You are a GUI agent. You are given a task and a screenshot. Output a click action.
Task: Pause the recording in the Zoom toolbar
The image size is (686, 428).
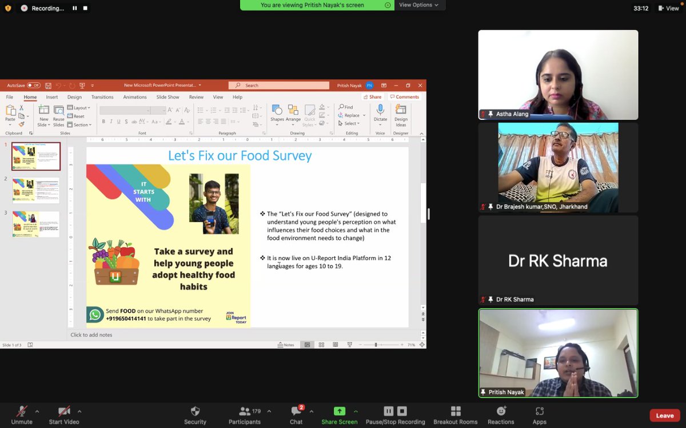389,411
